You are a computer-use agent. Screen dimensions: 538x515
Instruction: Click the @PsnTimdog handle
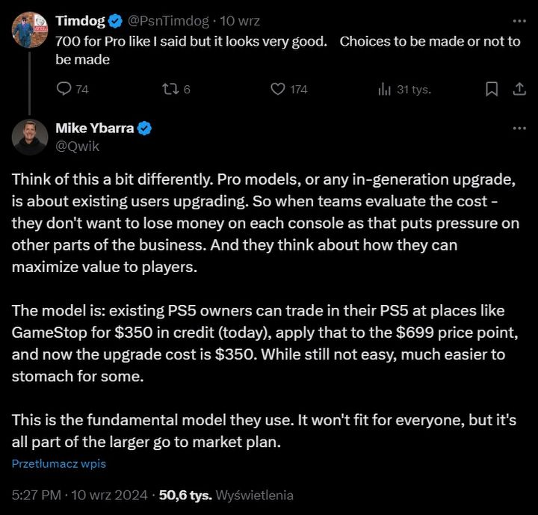(x=168, y=21)
